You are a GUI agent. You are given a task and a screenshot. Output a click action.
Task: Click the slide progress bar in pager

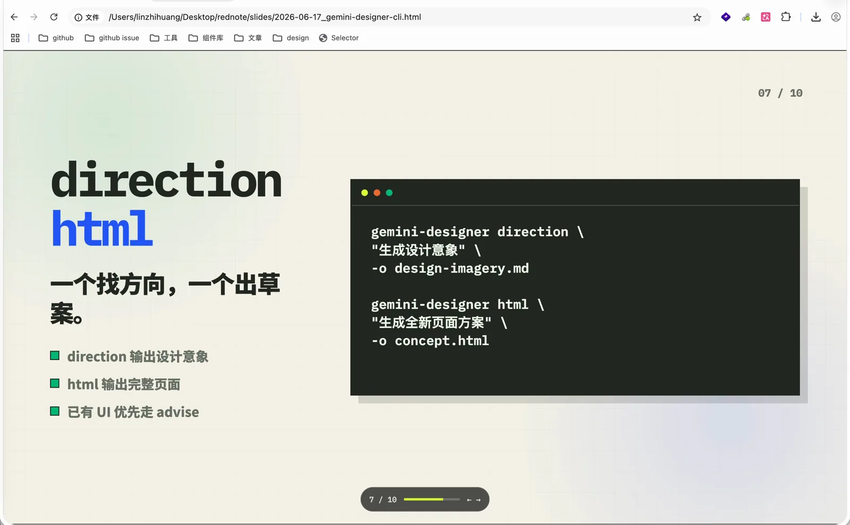431,500
